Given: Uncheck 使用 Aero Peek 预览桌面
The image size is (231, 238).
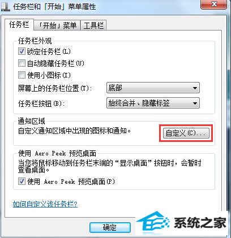Looking at the screenshot, I should [22, 181].
